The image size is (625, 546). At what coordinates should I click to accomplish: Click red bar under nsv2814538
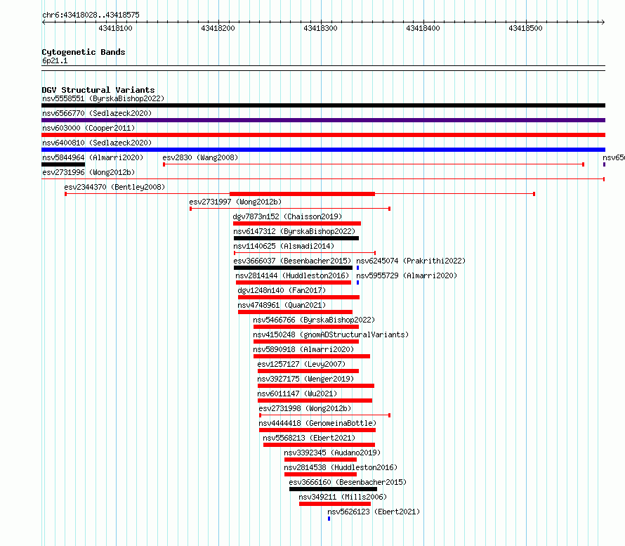320,474
